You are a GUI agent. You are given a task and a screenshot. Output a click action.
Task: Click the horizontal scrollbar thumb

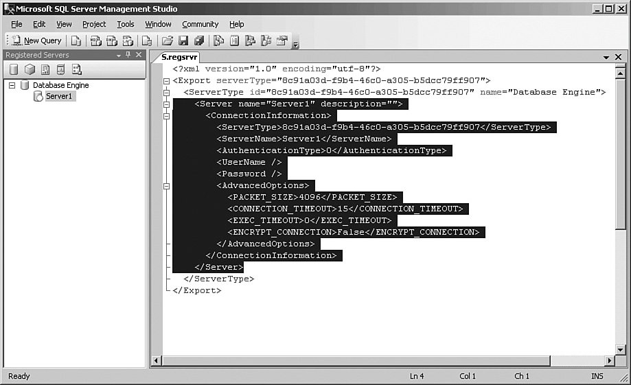click(356, 361)
